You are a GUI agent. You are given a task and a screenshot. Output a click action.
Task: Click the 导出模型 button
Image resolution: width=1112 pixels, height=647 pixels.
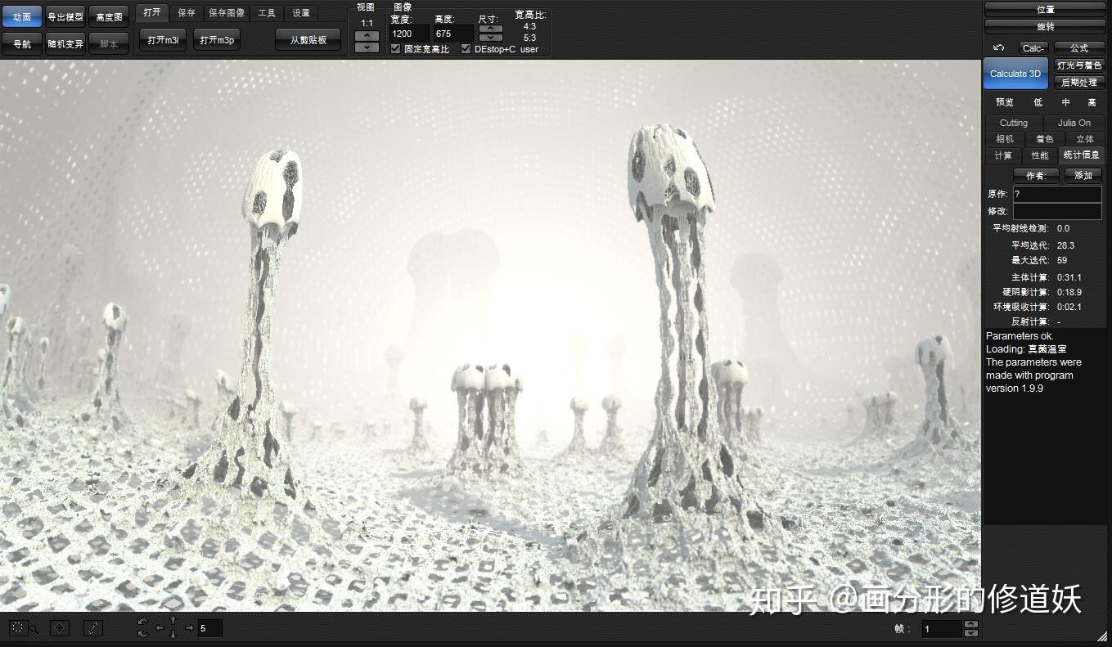65,17
